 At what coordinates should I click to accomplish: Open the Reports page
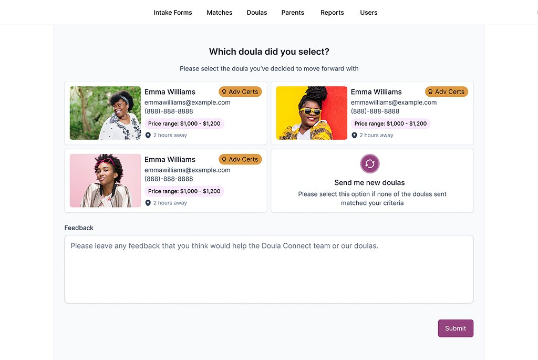[x=332, y=13]
